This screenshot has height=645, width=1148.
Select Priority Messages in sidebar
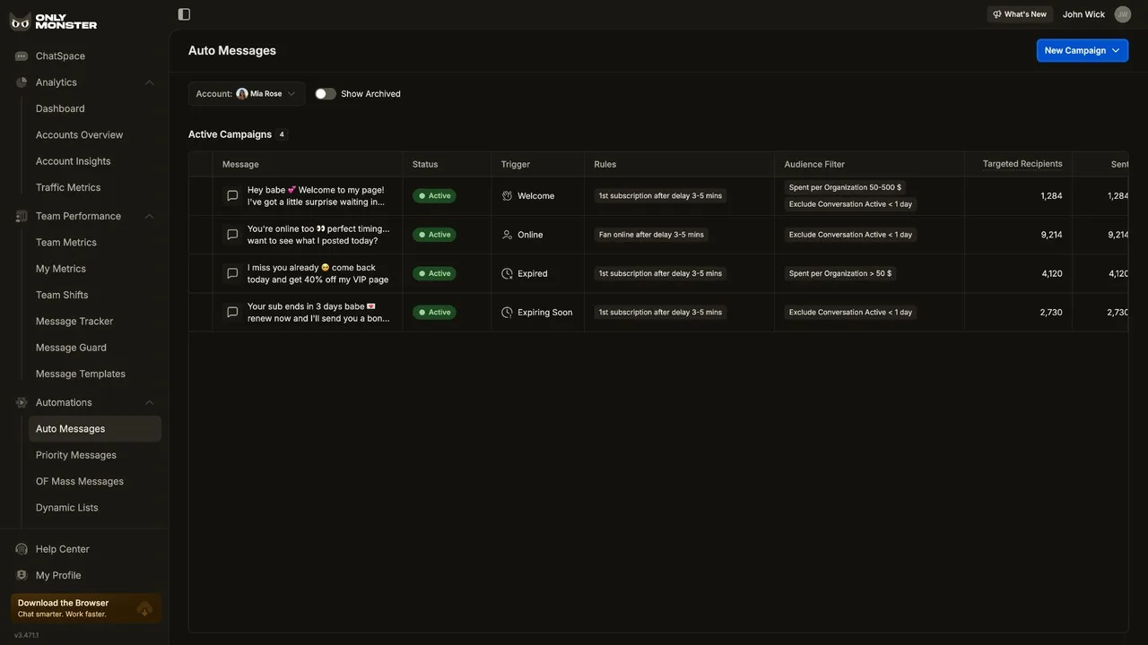click(x=76, y=455)
